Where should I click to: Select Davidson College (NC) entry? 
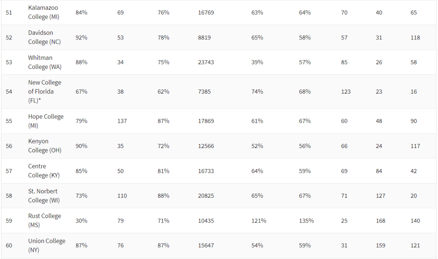click(x=44, y=37)
